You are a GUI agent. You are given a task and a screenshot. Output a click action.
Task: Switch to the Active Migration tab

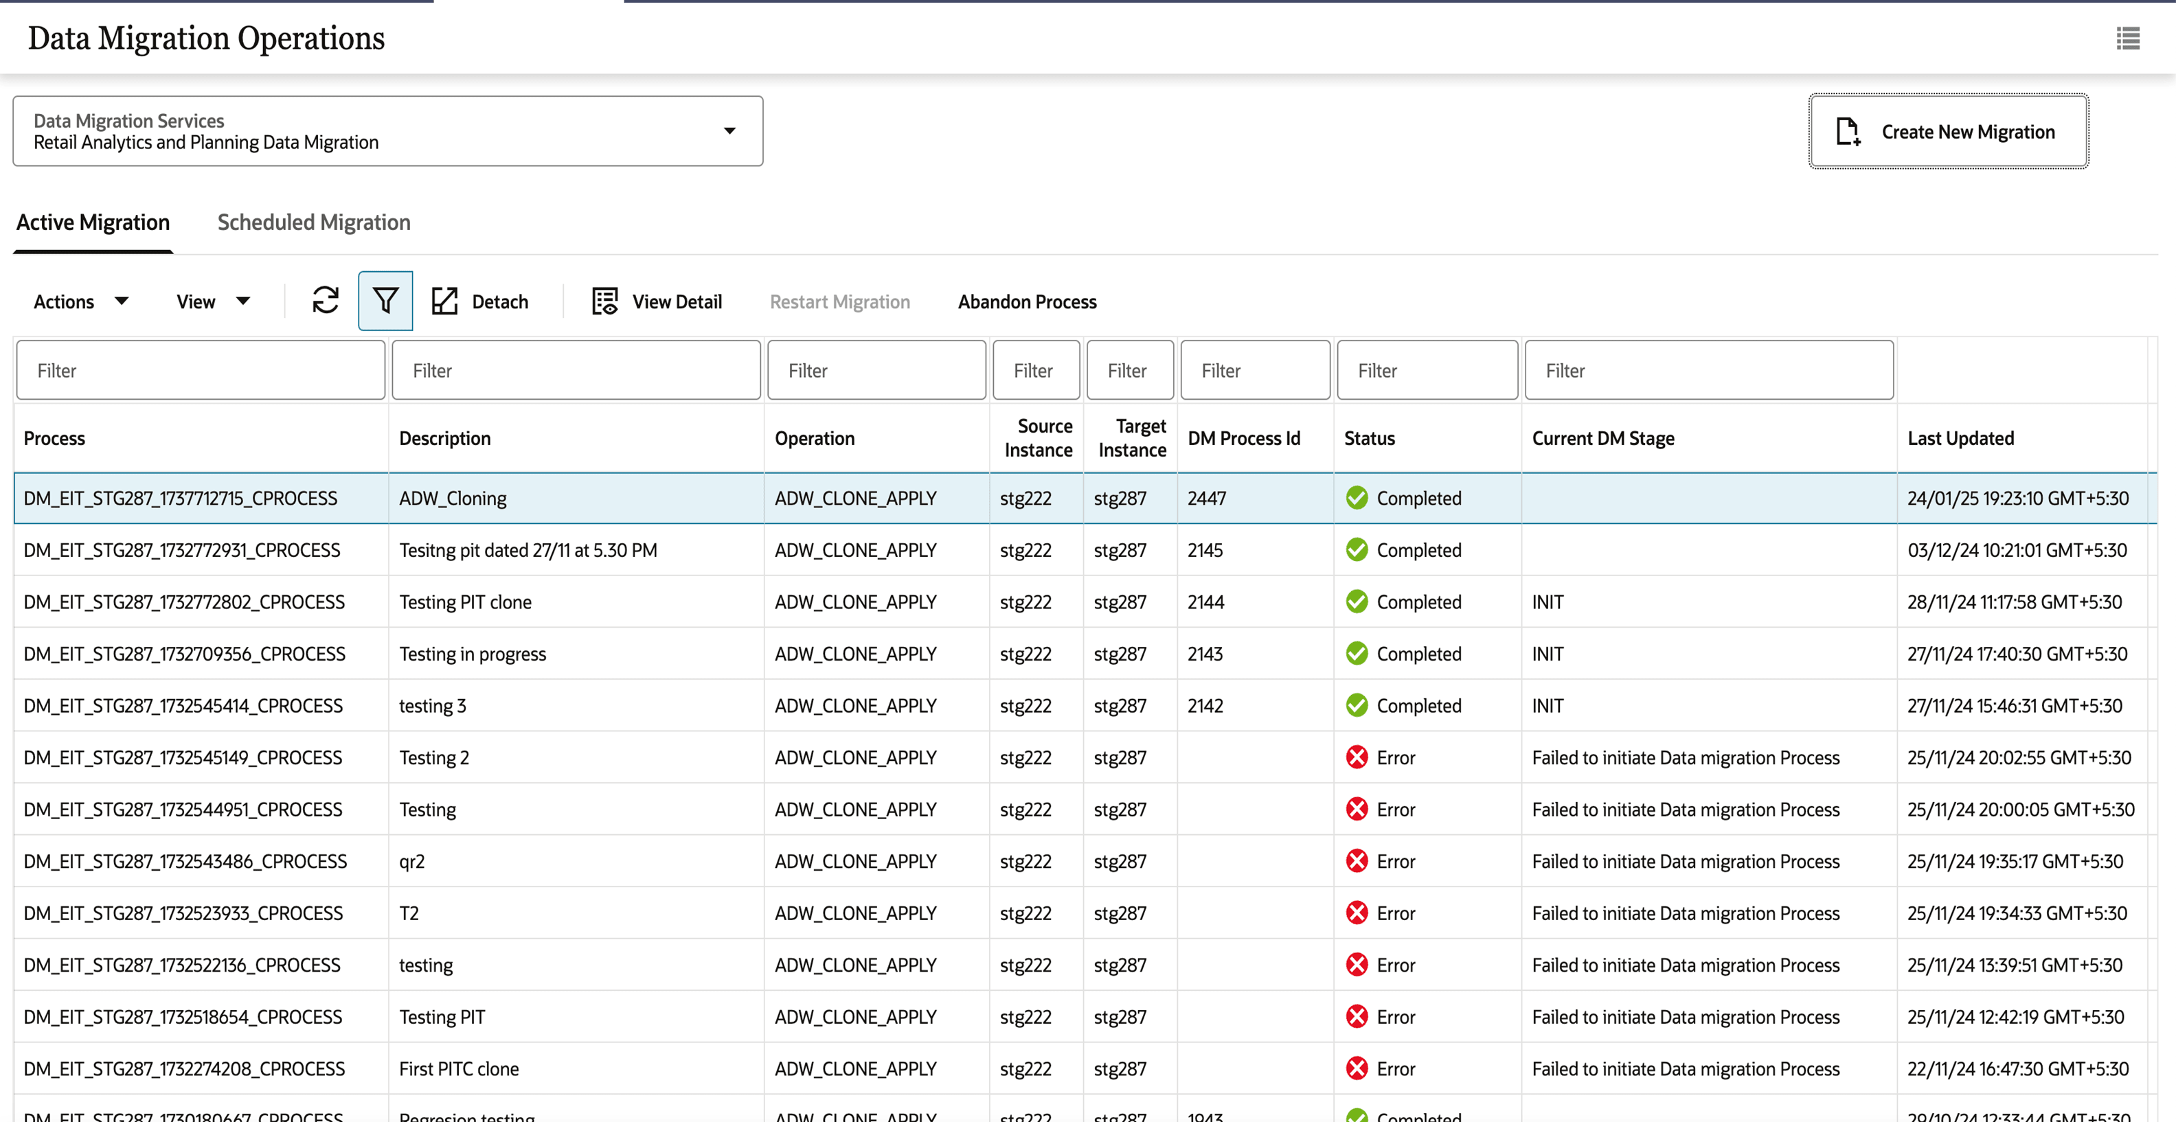tap(93, 222)
